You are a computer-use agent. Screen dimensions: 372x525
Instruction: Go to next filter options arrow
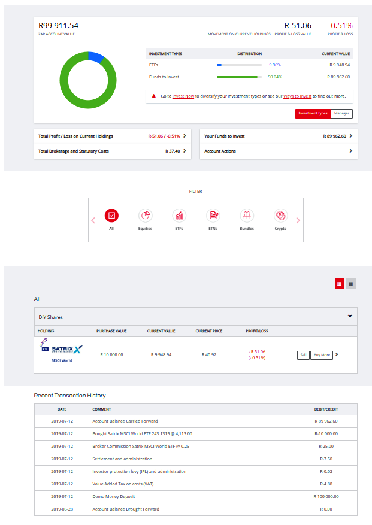point(298,220)
